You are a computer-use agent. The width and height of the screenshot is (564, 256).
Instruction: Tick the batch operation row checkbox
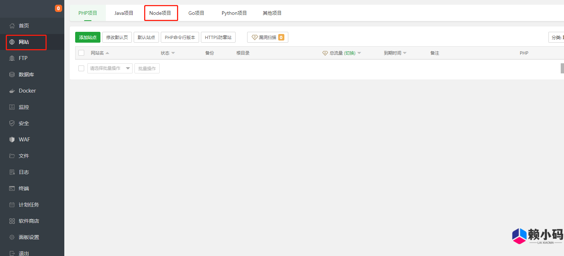click(81, 68)
